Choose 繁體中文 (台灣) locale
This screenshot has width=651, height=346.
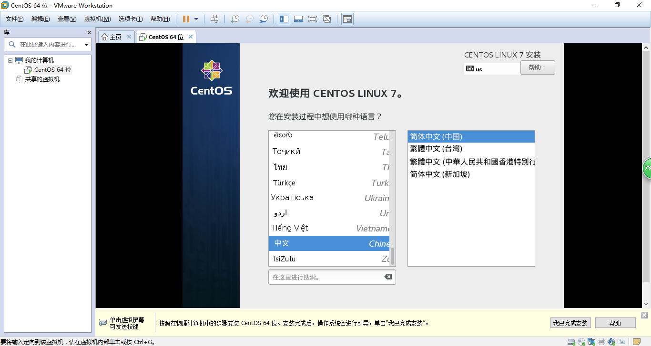pyautogui.click(x=471, y=149)
